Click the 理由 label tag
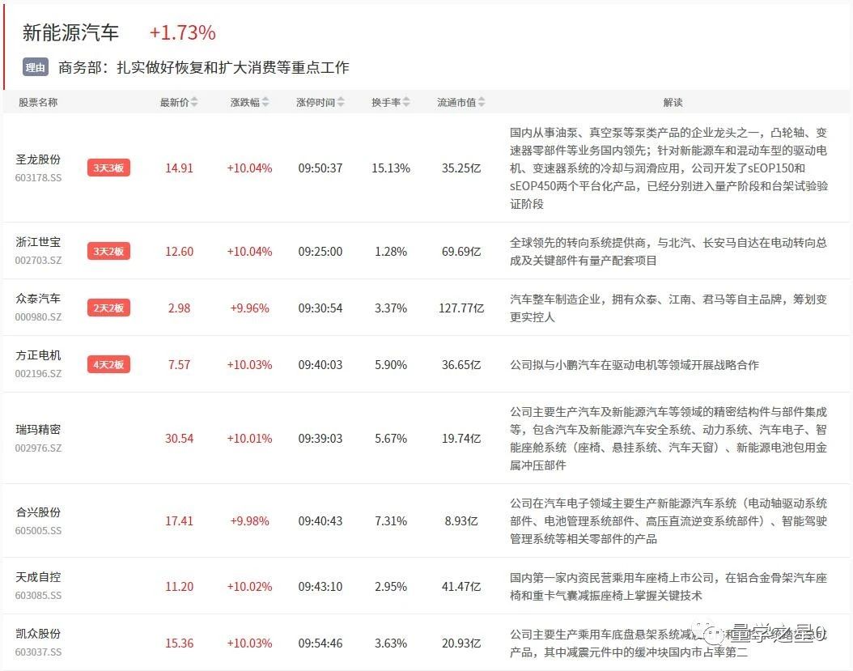The image size is (853, 671). (x=34, y=67)
